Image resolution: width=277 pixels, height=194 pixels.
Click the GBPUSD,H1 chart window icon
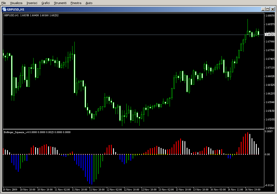tap(4, 9)
